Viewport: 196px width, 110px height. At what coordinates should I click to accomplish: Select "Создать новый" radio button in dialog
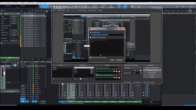point(91,32)
